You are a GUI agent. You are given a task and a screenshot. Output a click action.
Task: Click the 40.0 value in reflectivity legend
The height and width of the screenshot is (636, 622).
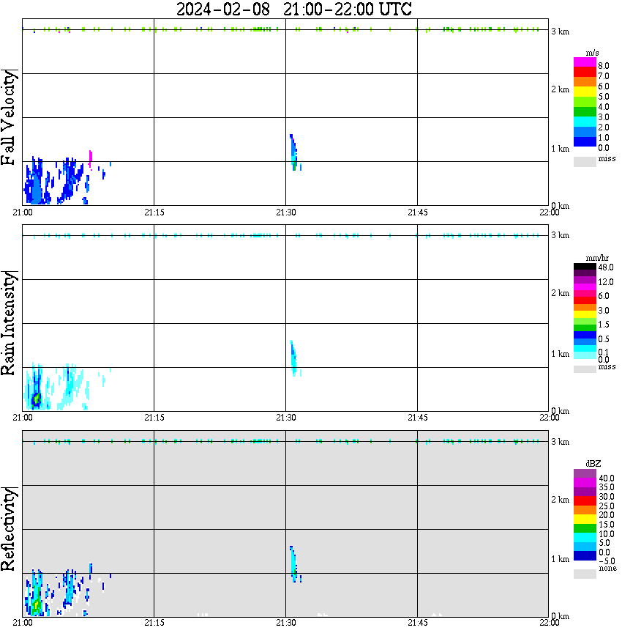[607, 478]
